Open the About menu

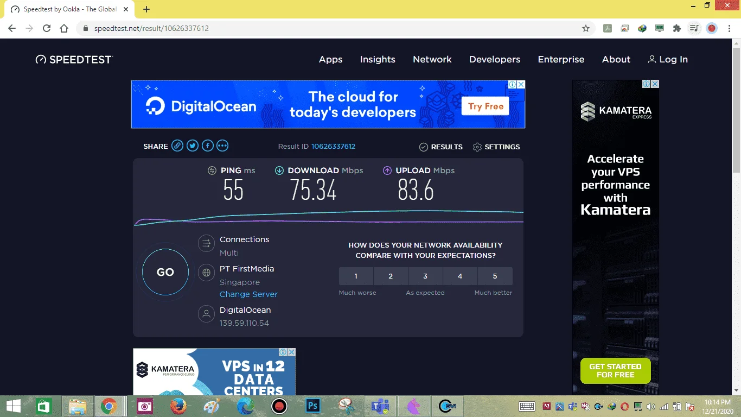point(616,60)
